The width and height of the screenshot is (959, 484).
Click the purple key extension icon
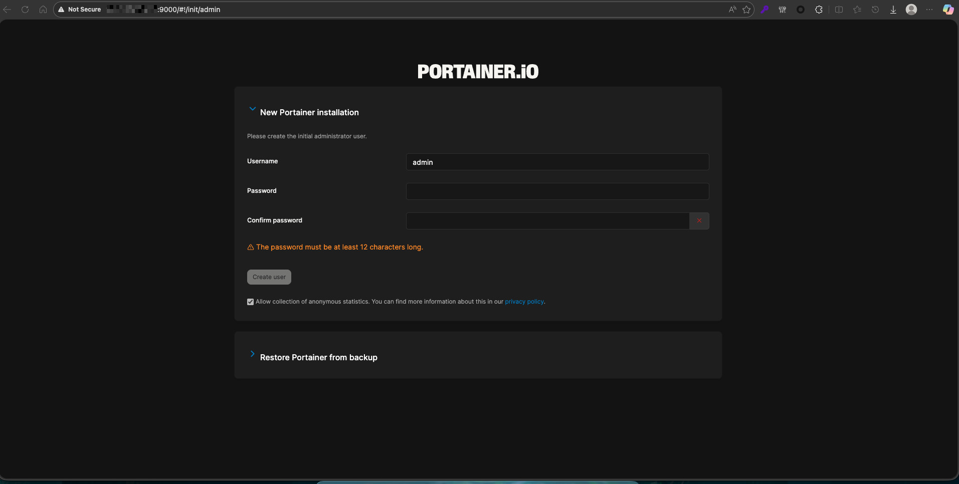764,10
